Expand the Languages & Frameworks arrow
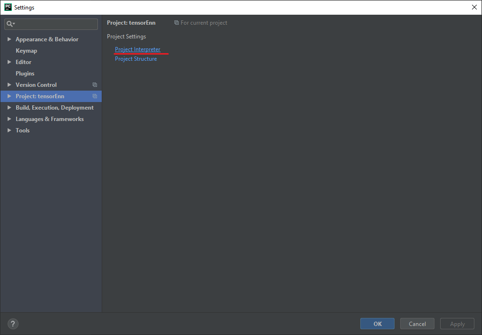This screenshot has width=482, height=335. 9,119
